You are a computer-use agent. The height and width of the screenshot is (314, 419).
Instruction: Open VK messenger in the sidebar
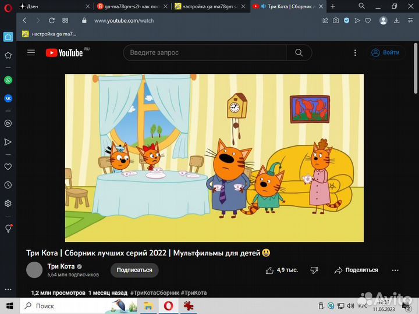pyautogui.click(x=8, y=98)
